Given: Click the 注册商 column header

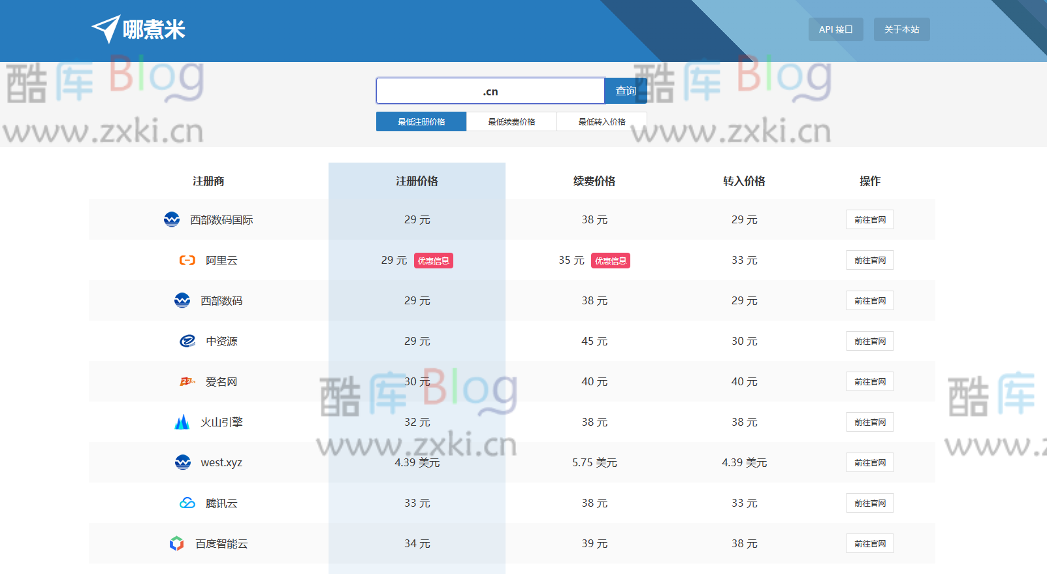Looking at the screenshot, I should click(x=208, y=181).
